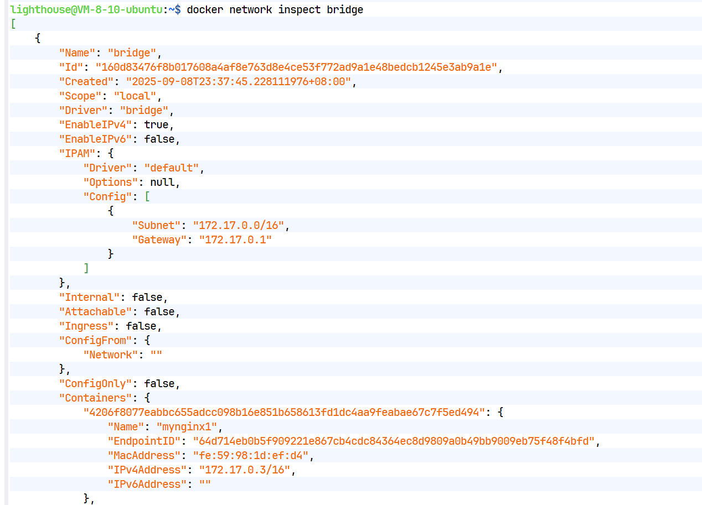Image resolution: width=702 pixels, height=505 pixels.
Task: Click the "Containers" key
Action: click(95, 398)
